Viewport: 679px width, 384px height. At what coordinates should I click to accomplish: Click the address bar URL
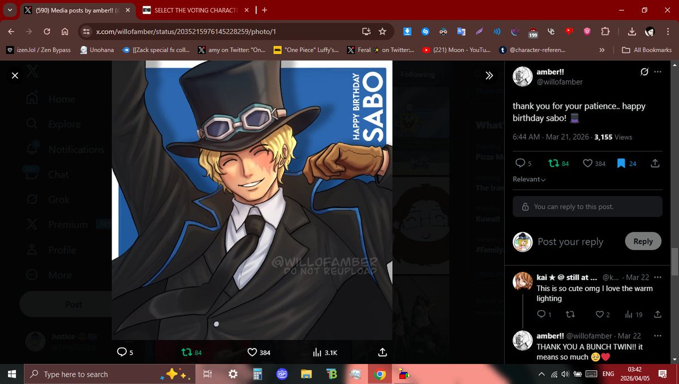[186, 32]
